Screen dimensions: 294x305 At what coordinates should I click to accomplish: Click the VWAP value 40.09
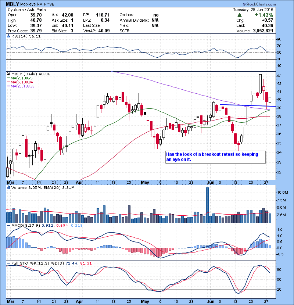(104, 31)
